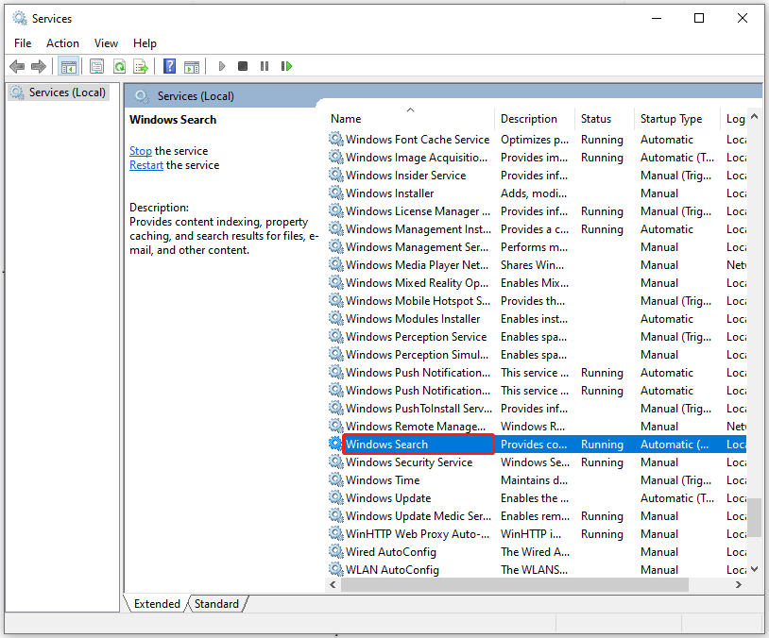The width and height of the screenshot is (769, 638).
Task: Click the down arrow on the vertical scrollbar
Action: 756,569
